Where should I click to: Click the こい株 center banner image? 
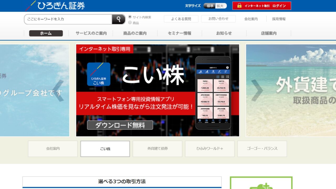click(x=158, y=90)
